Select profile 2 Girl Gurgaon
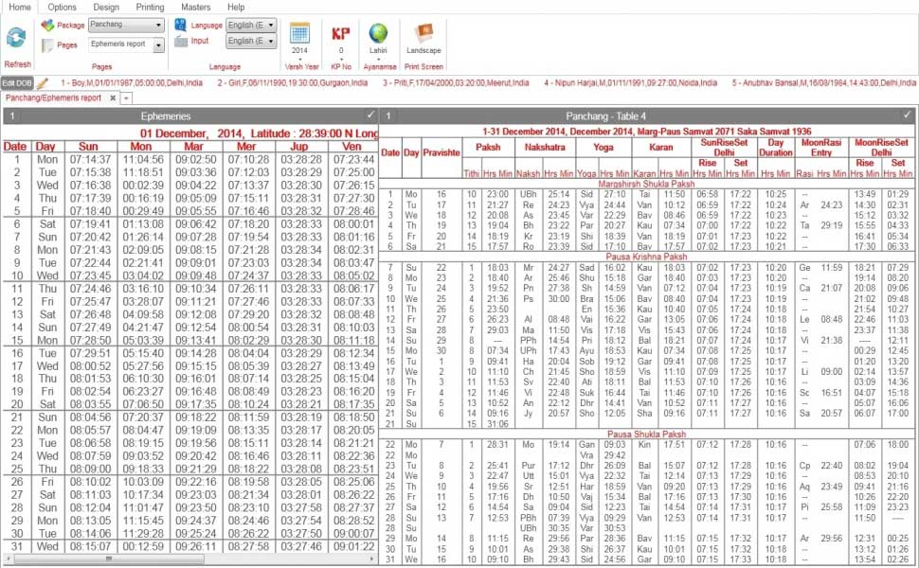Viewport: 919px width, 568px height. point(293,83)
